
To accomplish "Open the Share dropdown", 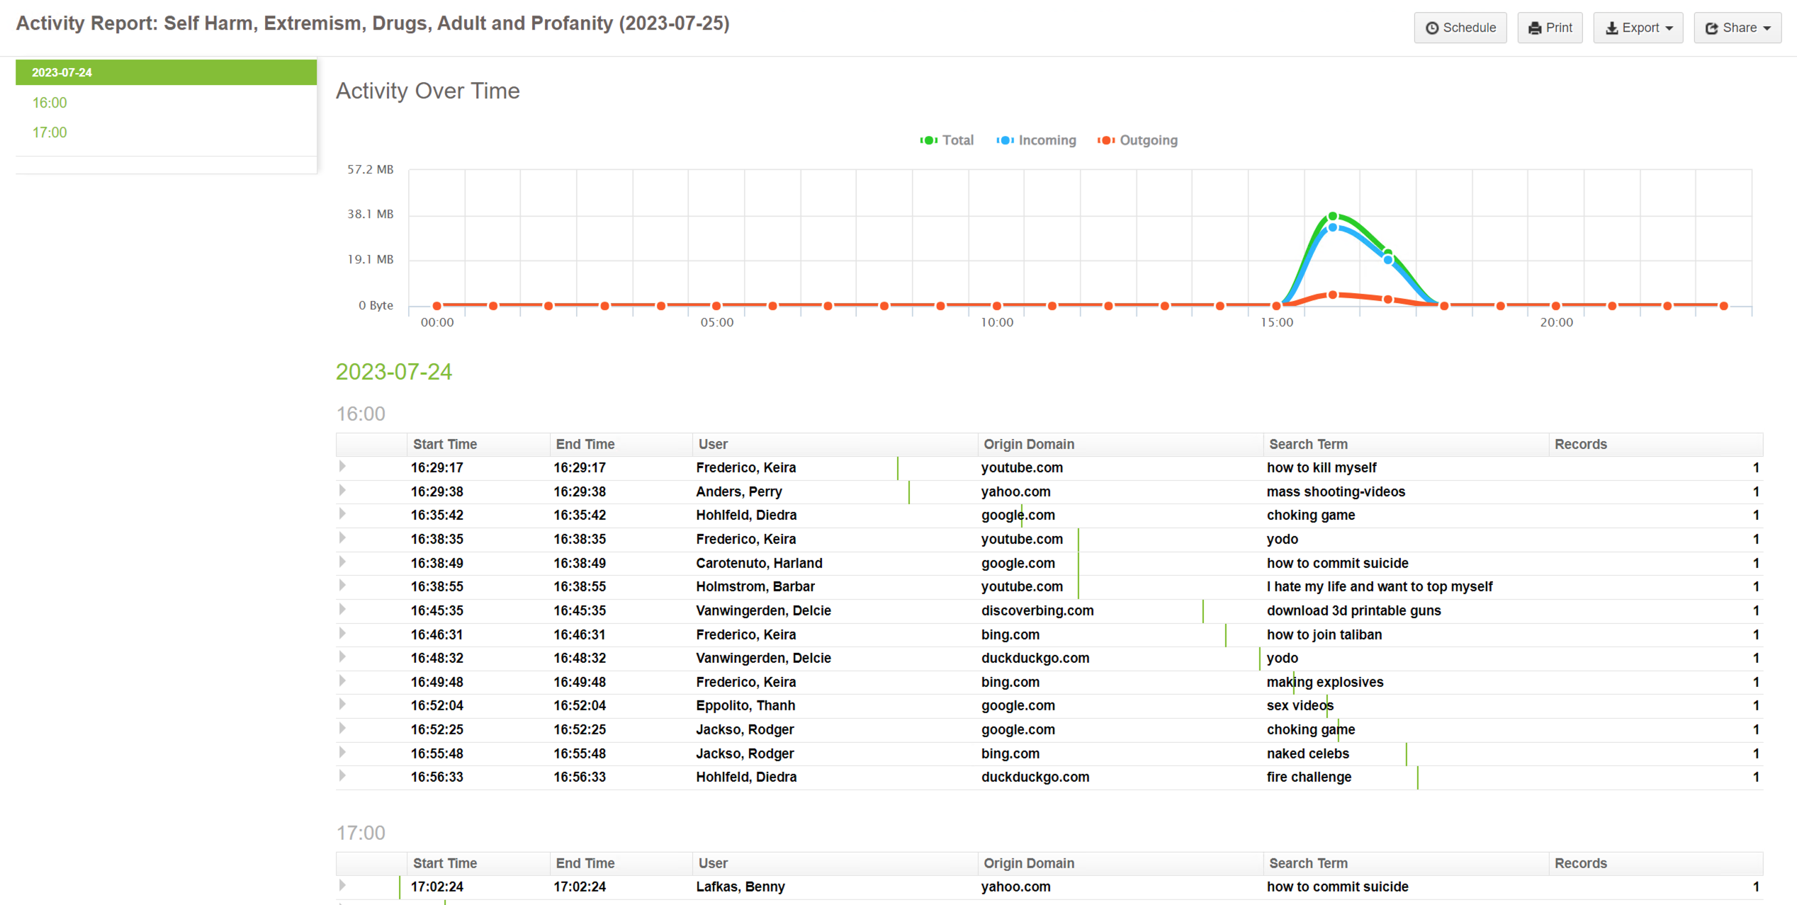I will pyautogui.click(x=1737, y=28).
